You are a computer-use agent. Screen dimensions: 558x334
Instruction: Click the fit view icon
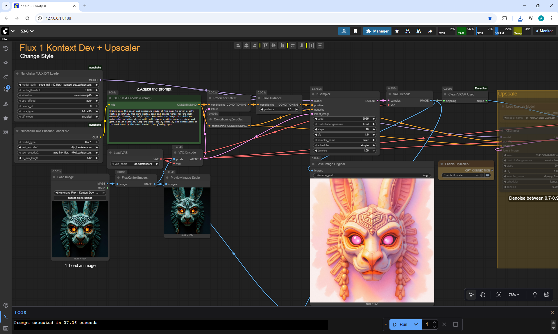(x=499, y=295)
